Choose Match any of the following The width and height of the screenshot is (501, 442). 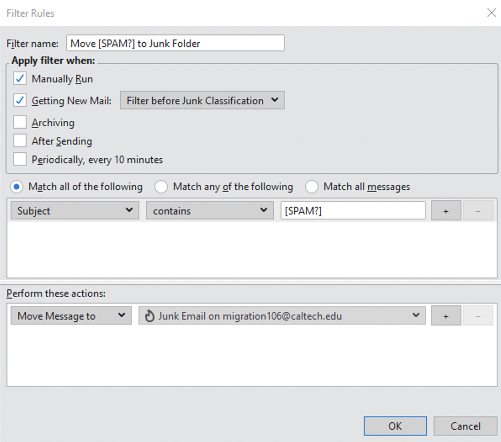tap(161, 187)
